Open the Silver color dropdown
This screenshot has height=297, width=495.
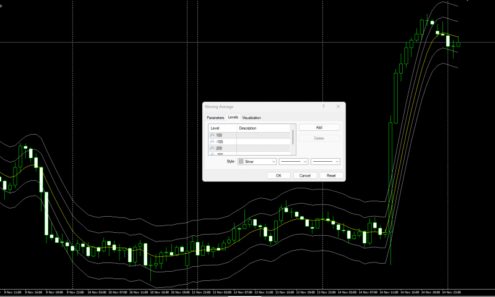point(257,162)
